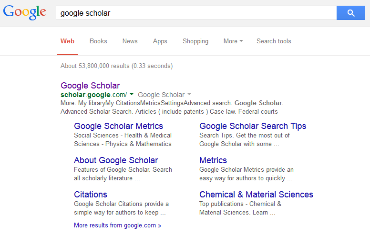The height and width of the screenshot is (235, 370).
Task: Visit the Google Scholar Search Tips link
Action: point(253,126)
